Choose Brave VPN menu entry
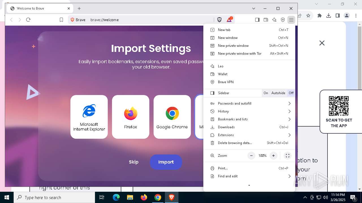The image size is (362, 203). tap(249, 82)
